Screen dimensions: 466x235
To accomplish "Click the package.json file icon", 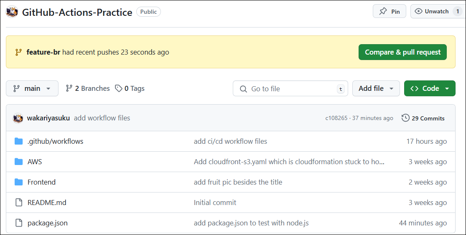I will tap(18, 223).
